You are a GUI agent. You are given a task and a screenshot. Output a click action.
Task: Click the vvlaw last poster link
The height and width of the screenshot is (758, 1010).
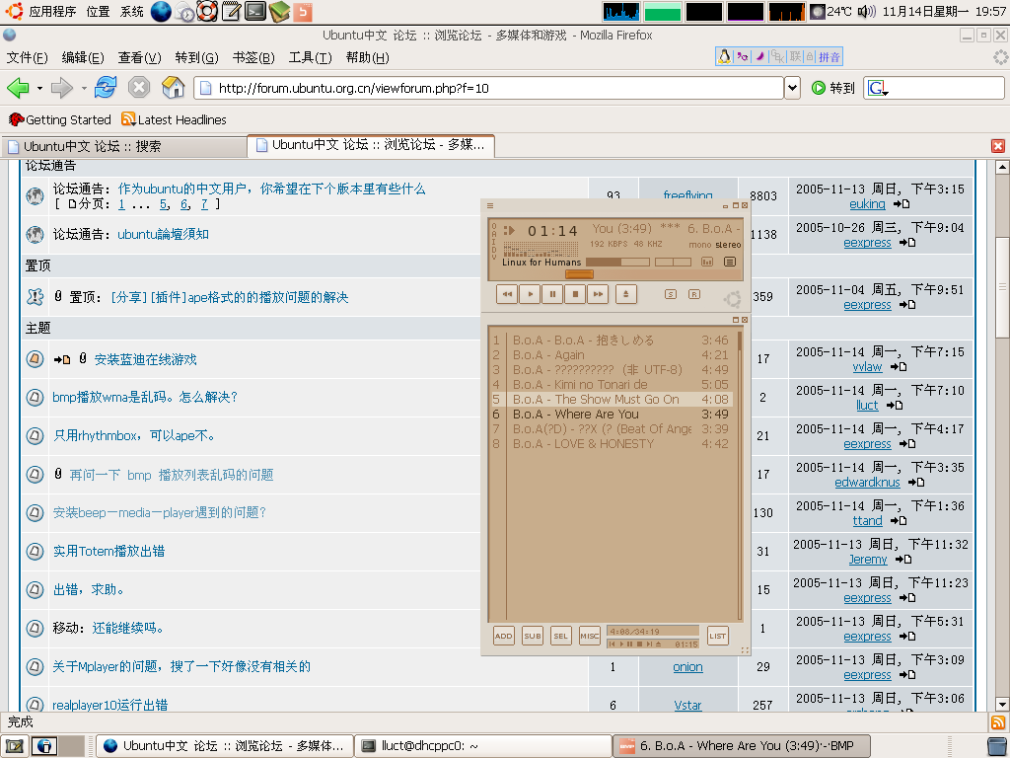pos(867,367)
